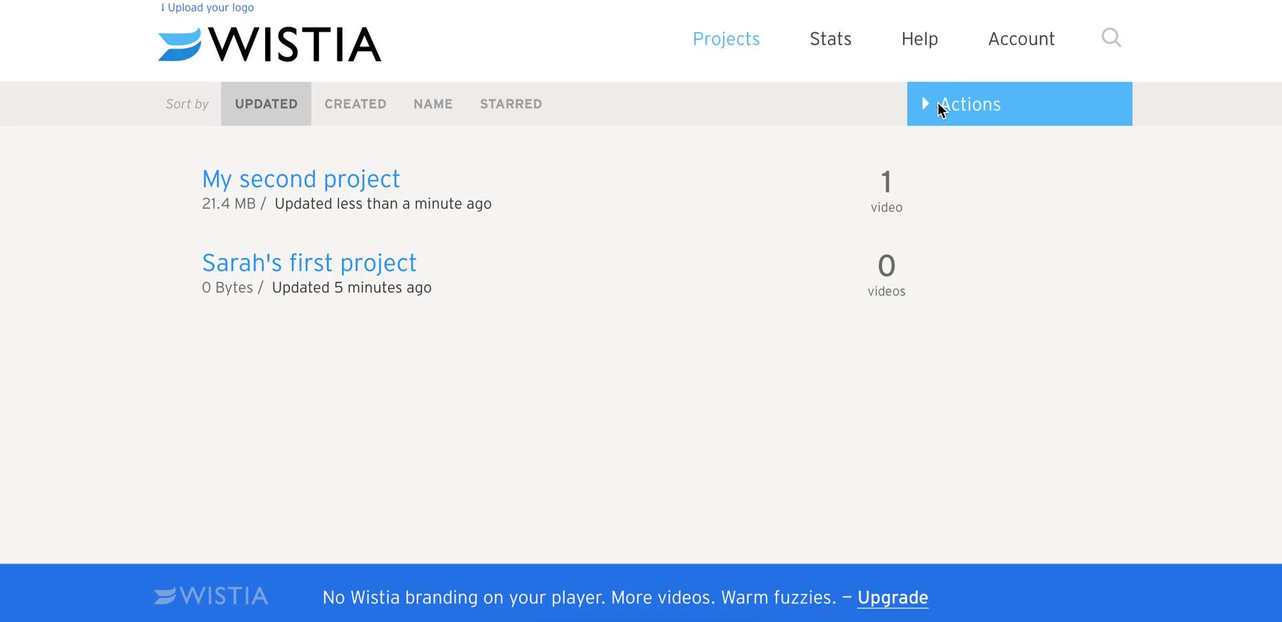Click the Upgrade link in footer

tap(893, 597)
